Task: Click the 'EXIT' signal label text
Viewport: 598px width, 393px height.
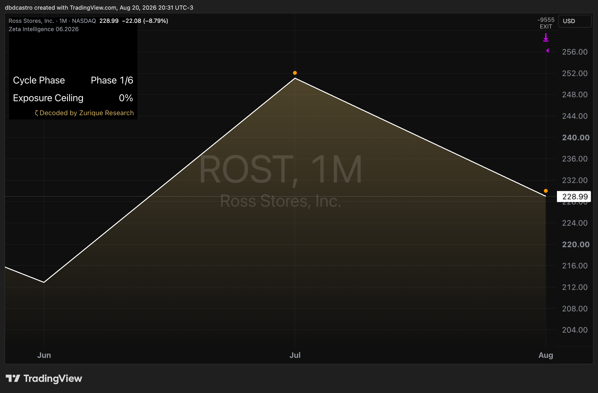Action: coord(546,27)
